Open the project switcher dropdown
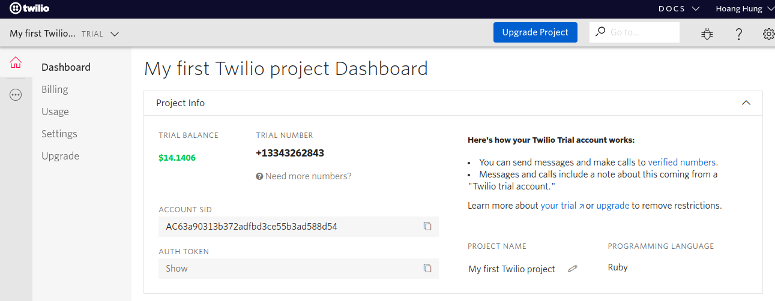This screenshot has height=301, width=775. tap(114, 34)
